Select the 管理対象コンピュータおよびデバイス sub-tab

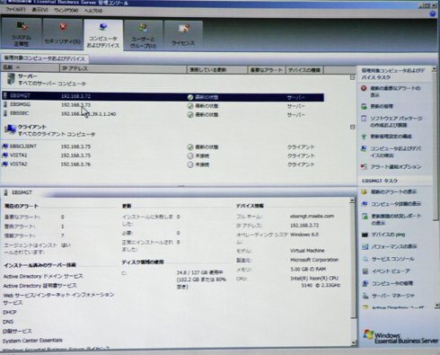tap(44, 58)
